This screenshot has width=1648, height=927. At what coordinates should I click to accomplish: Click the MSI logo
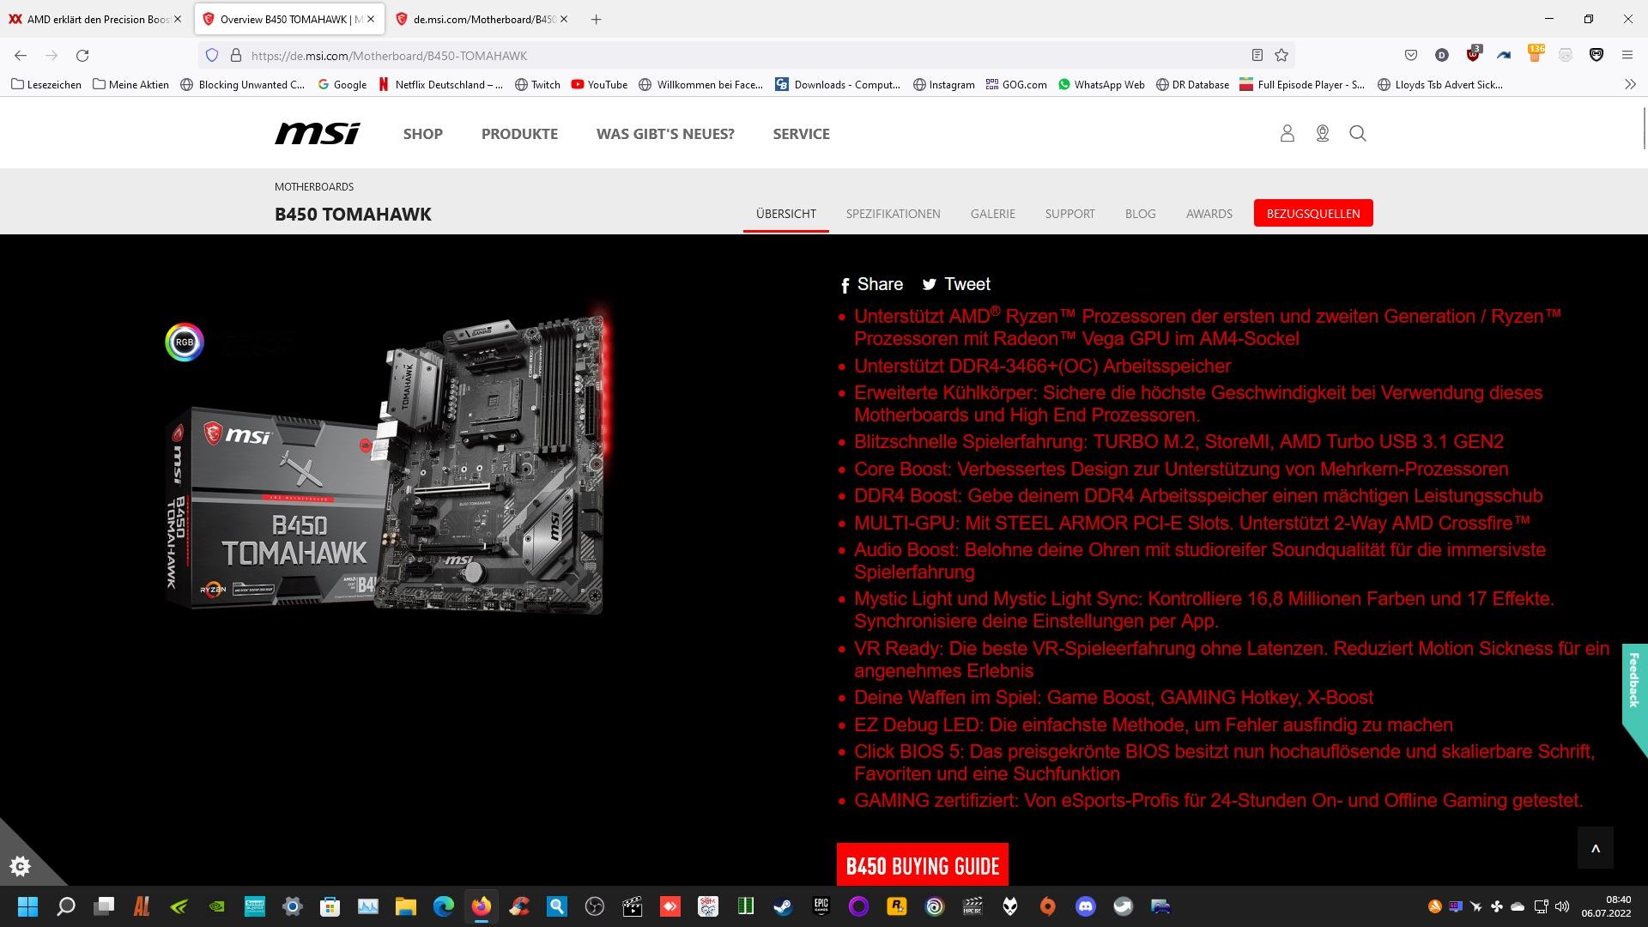pyautogui.click(x=317, y=133)
